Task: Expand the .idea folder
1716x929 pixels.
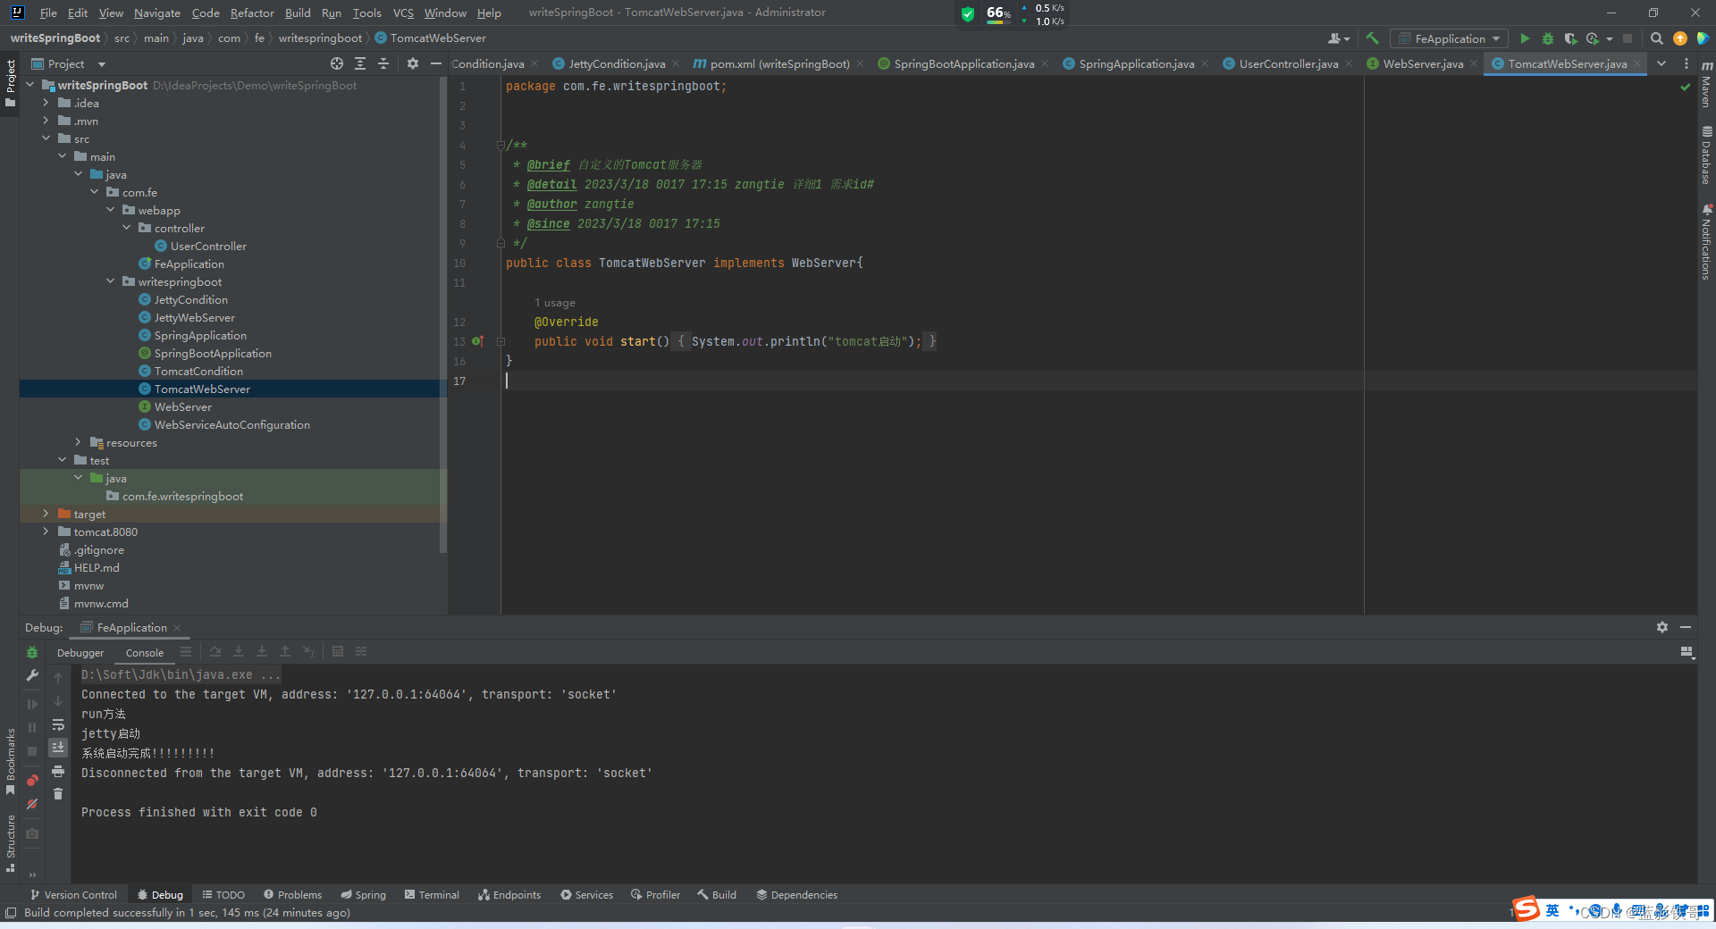Action: point(46,103)
